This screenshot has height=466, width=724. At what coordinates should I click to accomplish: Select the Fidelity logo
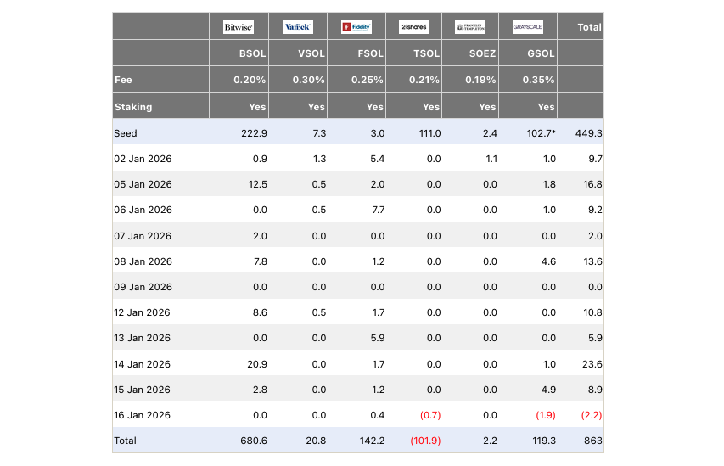click(356, 27)
